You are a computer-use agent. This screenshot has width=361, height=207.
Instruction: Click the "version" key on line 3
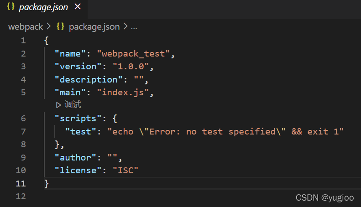tap(78, 67)
